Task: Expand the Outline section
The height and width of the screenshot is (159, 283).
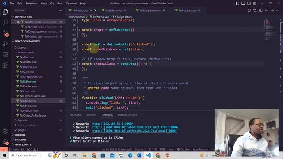Action: click(20, 135)
